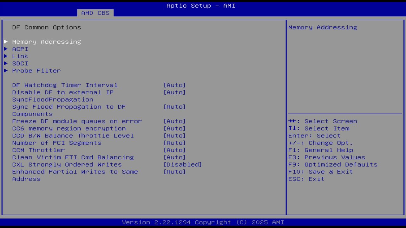
Task: Change Clean Victim FTI Cmd Balancing value
Action: click(174, 158)
